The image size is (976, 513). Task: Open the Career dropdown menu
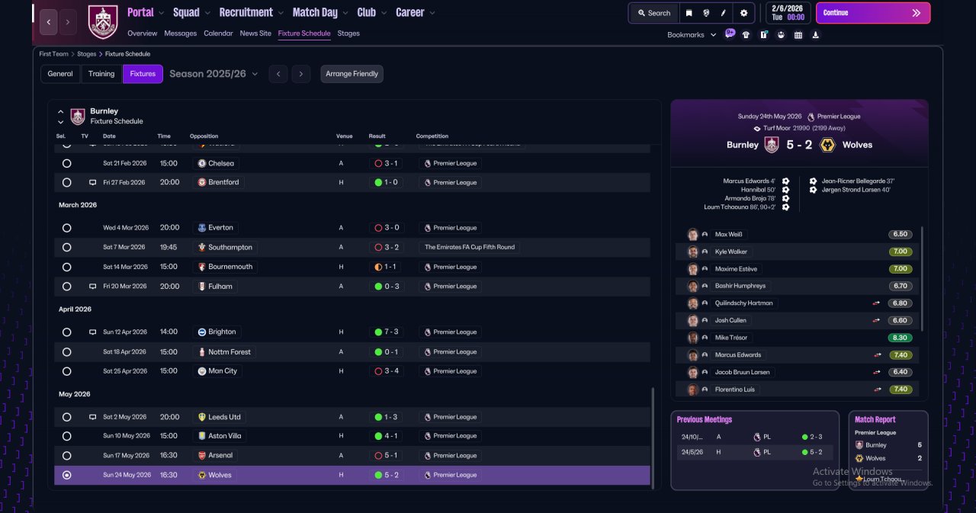[x=416, y=12]
